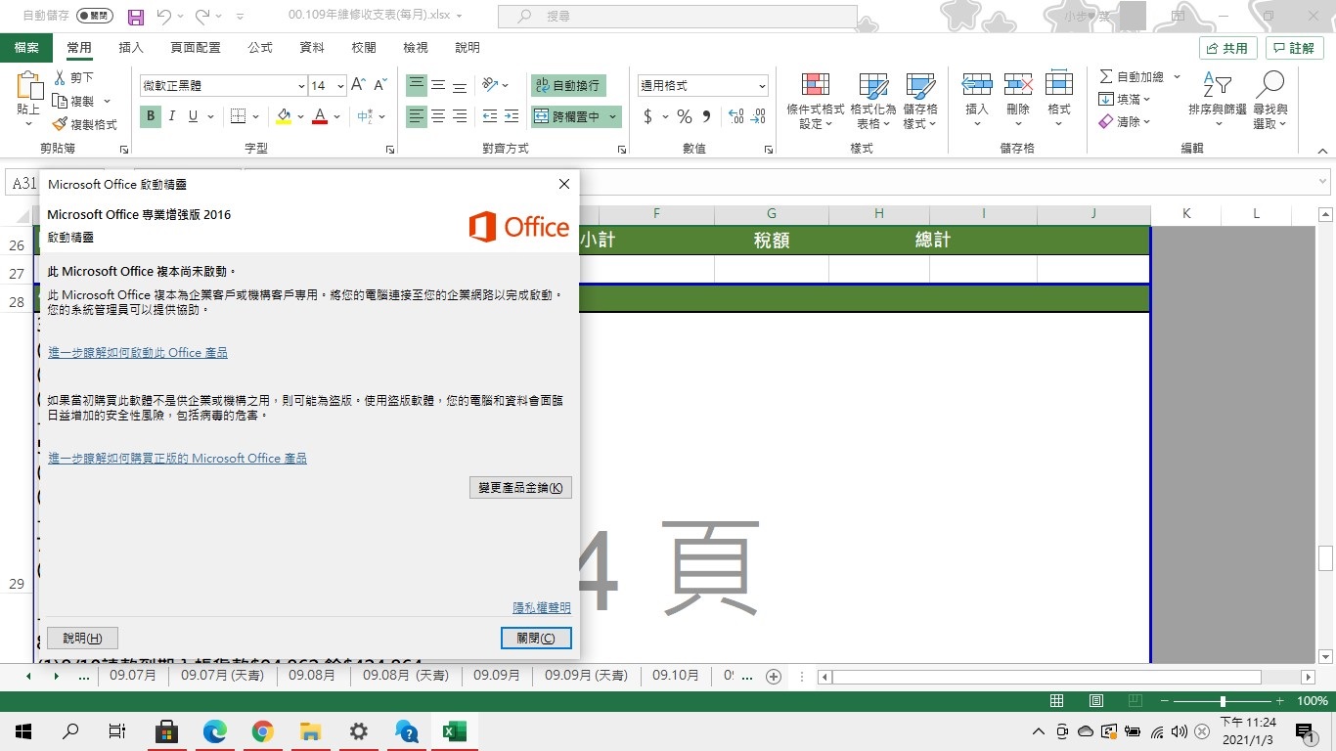The image size is (1336, 751).
Task: Click the Help (說明) button in activation wizard
Action: [82, 638]
